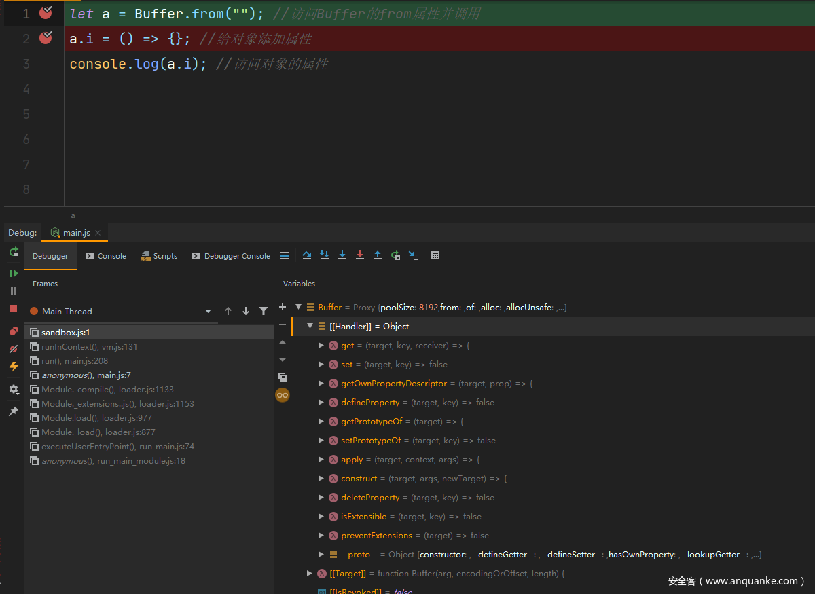Open the View Breakpoints dialog
The height and width of the screenshot is (594, 815).
coord(14,331)
